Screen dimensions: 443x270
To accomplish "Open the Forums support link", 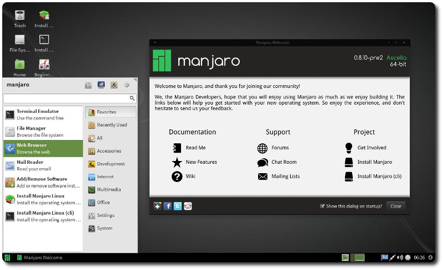I will [x=273, y=148].
